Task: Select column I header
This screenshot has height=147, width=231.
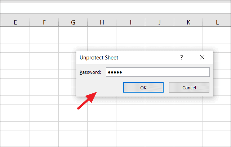Action: [x=130, y=22]
